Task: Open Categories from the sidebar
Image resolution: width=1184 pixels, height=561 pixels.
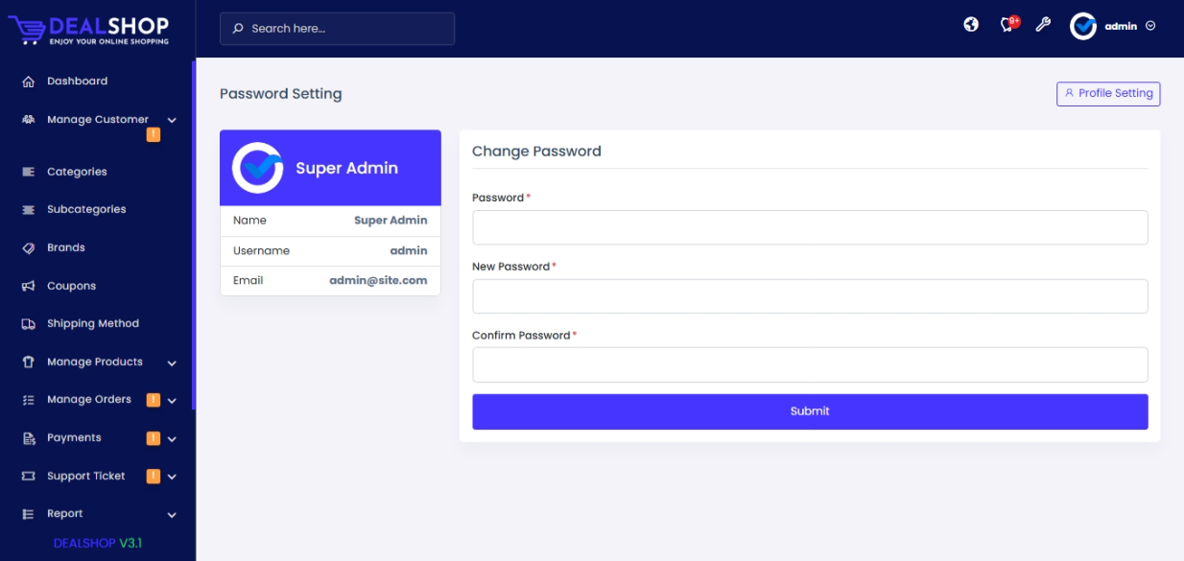Action: pyautogui.click(x=77, y=172)
